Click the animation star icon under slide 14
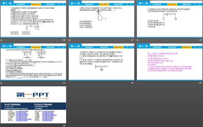Screen dimensions: 203x127 (70, 83)
